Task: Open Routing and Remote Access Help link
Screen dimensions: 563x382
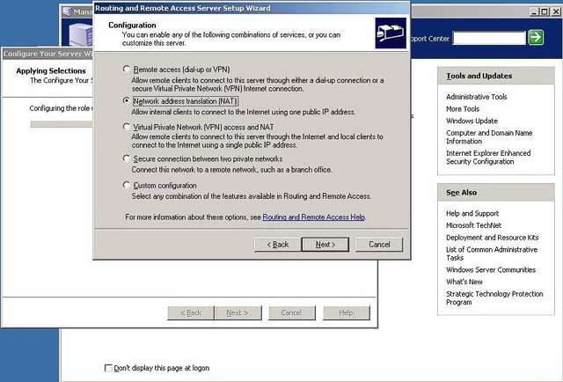Action: point(314,217)
